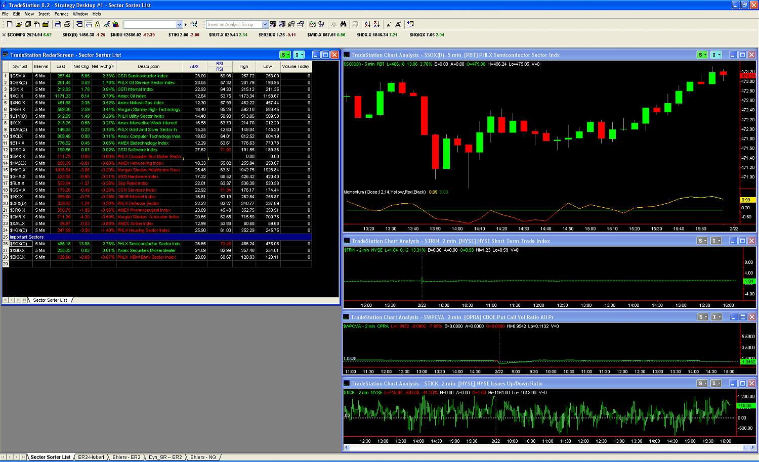759x462 pixels.
Task: Click the cascade windows toolbar icon
Action: click(79, 24)
